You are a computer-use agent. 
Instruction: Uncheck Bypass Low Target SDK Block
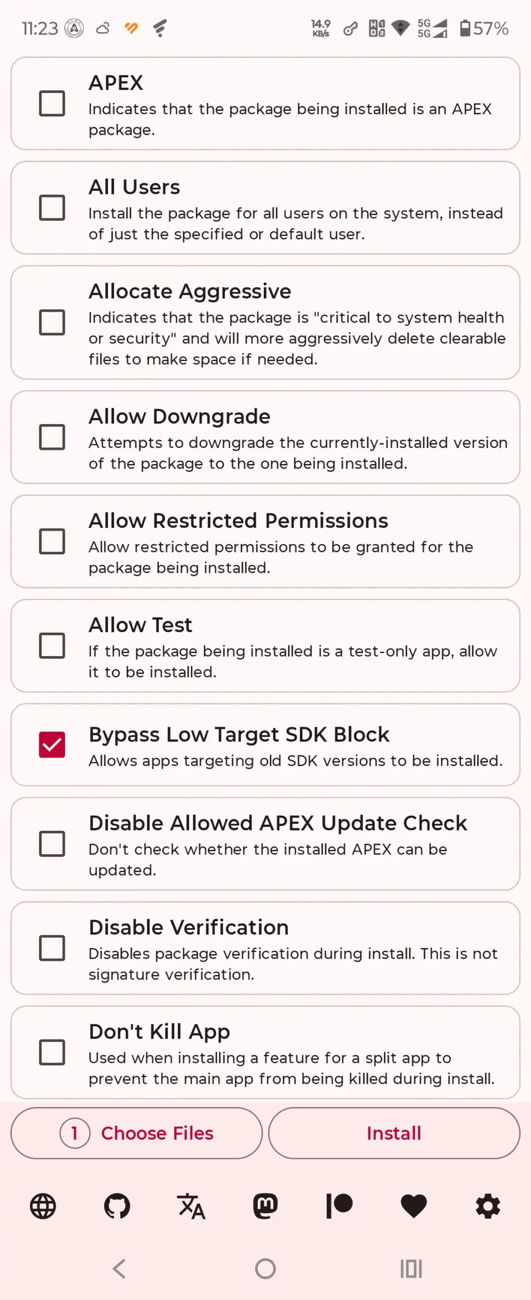click(52, 744)
